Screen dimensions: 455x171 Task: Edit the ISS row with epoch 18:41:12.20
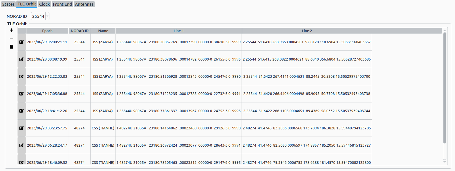[22, 111]
